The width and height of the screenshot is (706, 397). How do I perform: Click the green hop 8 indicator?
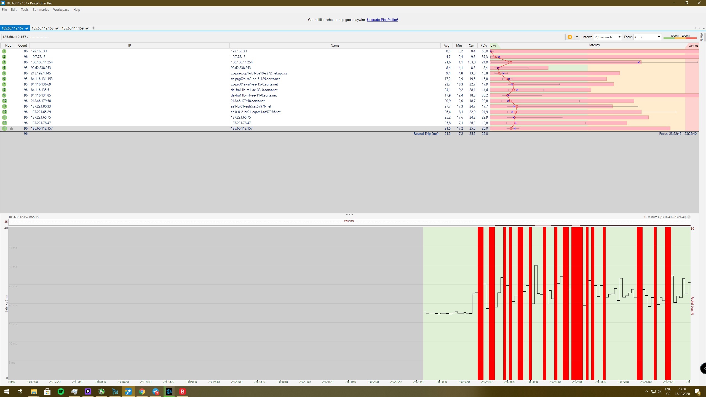(4, 90)
